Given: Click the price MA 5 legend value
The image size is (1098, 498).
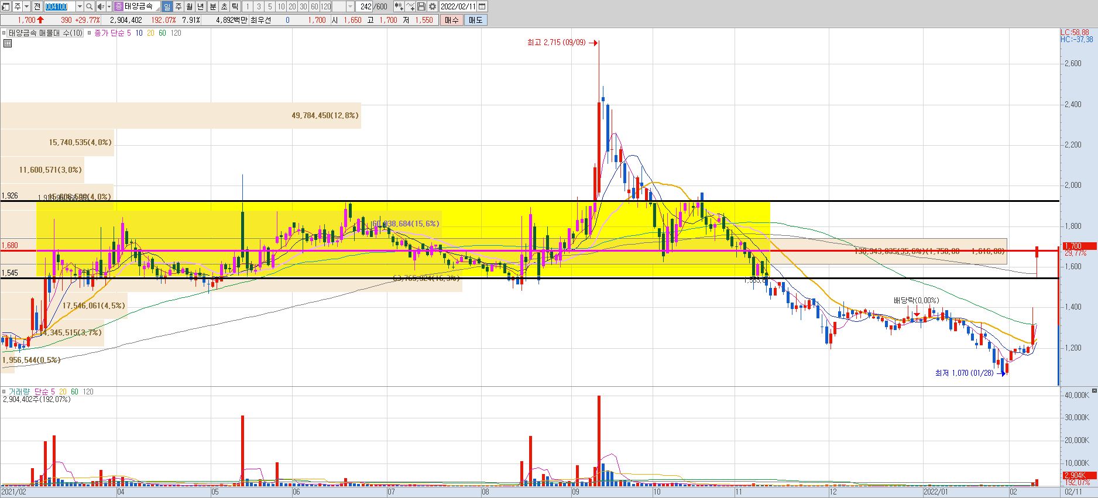Looking at the screenshot, I should point(128,33).
